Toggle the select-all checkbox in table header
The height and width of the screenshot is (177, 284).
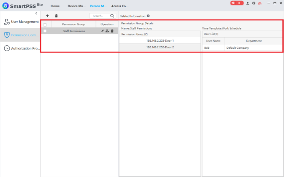point(45,25)
